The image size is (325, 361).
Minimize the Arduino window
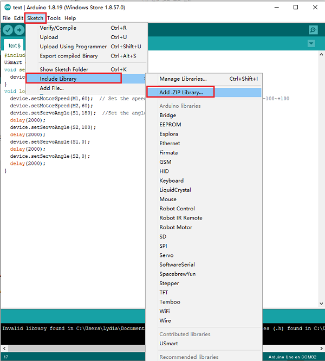tap(277, 8)
